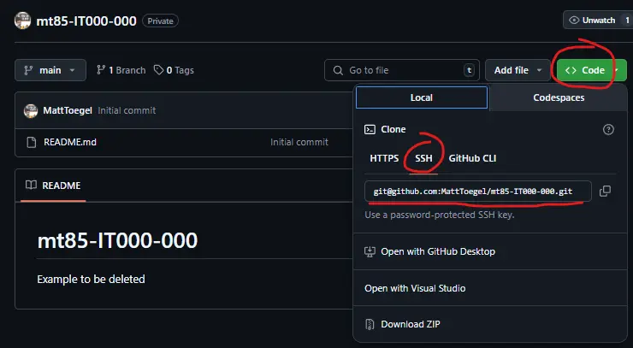Viewport: 633px width, 348px height.
Task: Open the 1 Branch link
Action: click(121, 70)
